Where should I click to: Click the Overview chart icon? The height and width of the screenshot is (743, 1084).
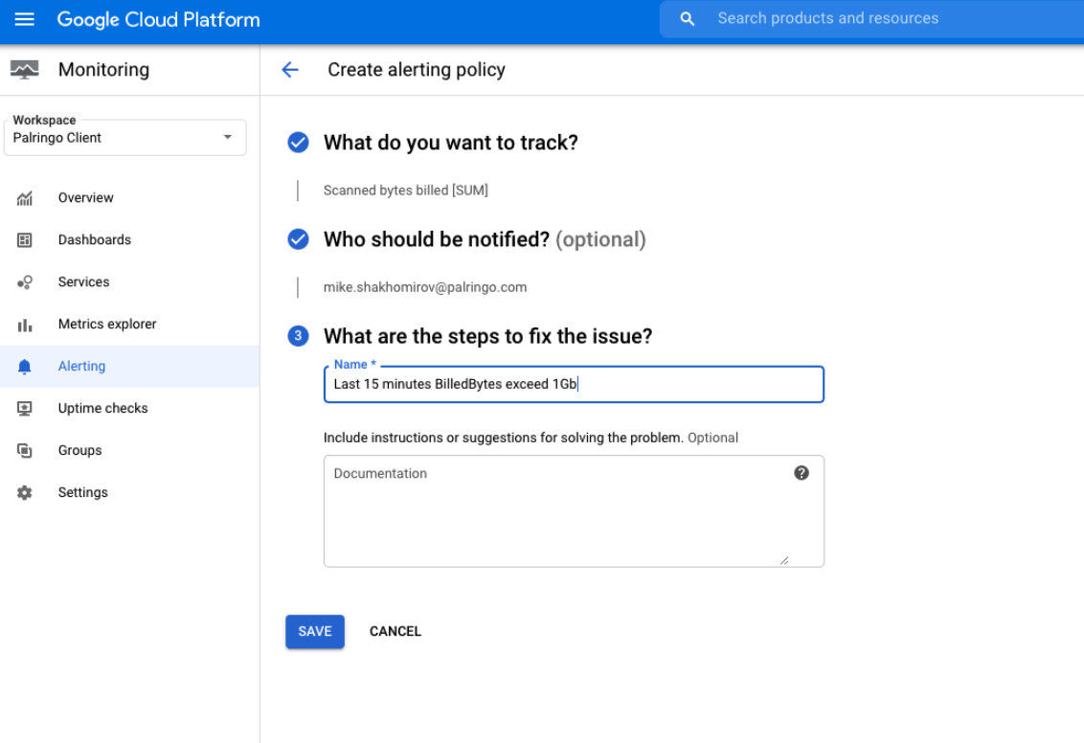tap(25, 198)
